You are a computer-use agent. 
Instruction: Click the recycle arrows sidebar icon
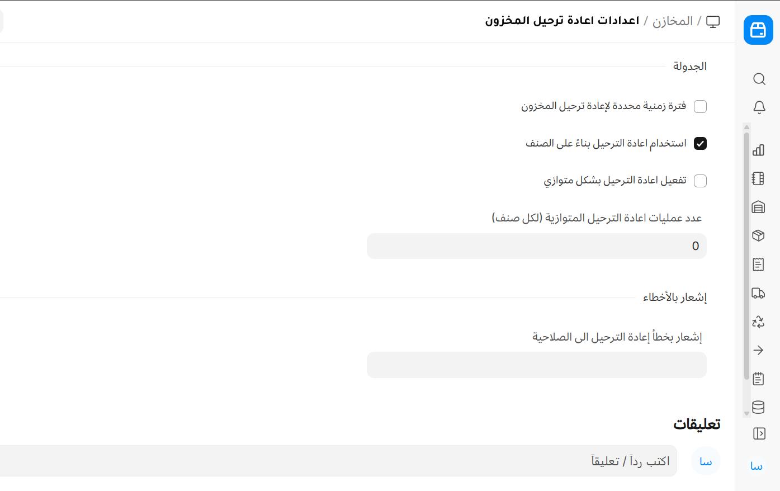pyautogui.click(x=758, y=322)
